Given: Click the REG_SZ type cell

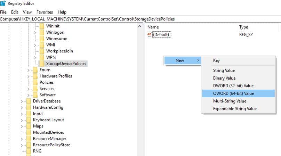Looking at the screenshot, I should pyautogui.click(x=246, y=34).
